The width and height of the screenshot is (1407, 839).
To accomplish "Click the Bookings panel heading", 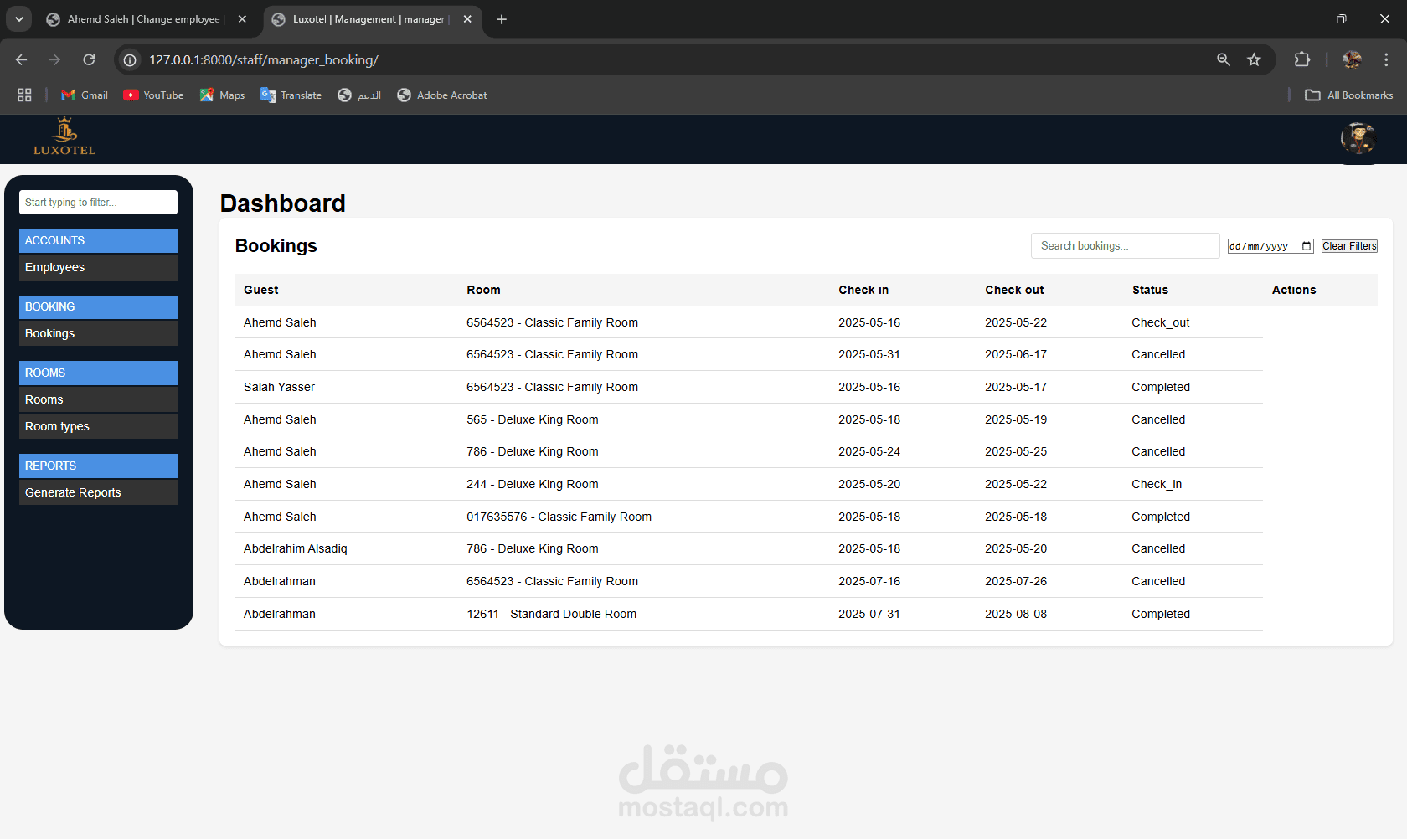I will click(276, 246).
